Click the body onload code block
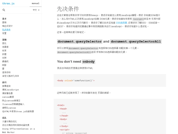Screen dimensions: 178x134 coord(110,80)
